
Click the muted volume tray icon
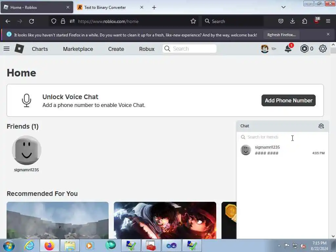click(303, 246)
